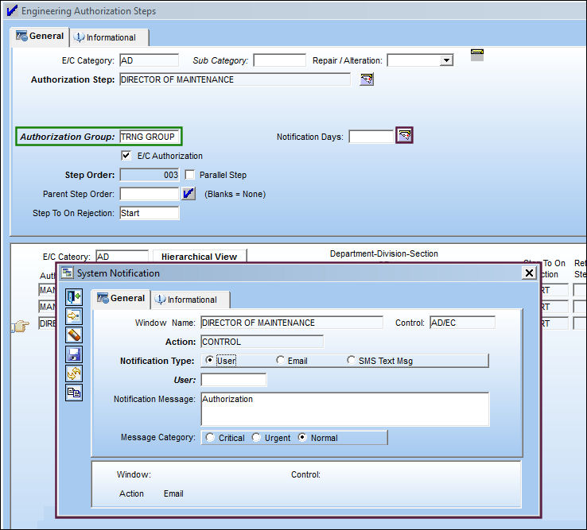Viewport: 587px width, 530px height.
Task: Click the yellow arrow icon in System Notification
Action: (x=74, y=316)
